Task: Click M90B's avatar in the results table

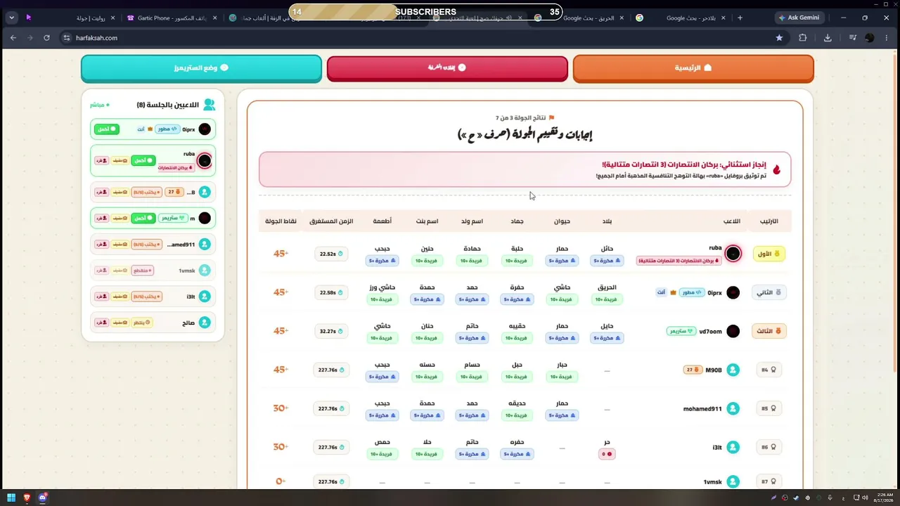Action: (x=733, y=370)
